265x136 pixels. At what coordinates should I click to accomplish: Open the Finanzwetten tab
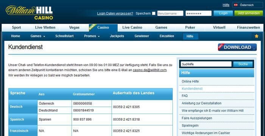(248, 28)
